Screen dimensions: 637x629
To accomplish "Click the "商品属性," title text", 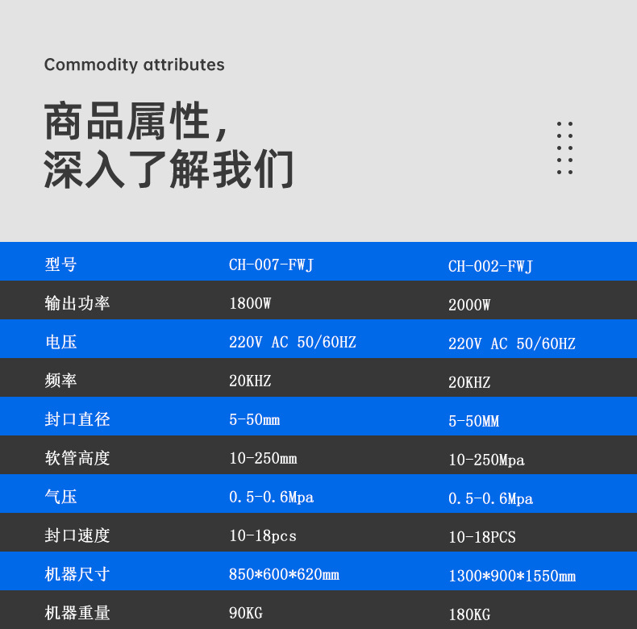I will pos(137,123).
